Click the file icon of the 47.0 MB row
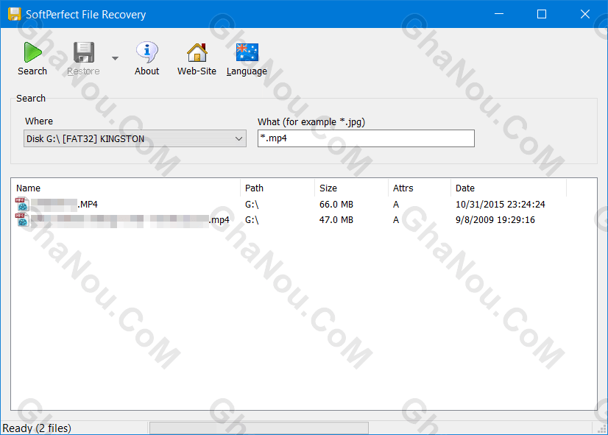Viewport: 608px width, 435px height. click(x=21, y=219)
